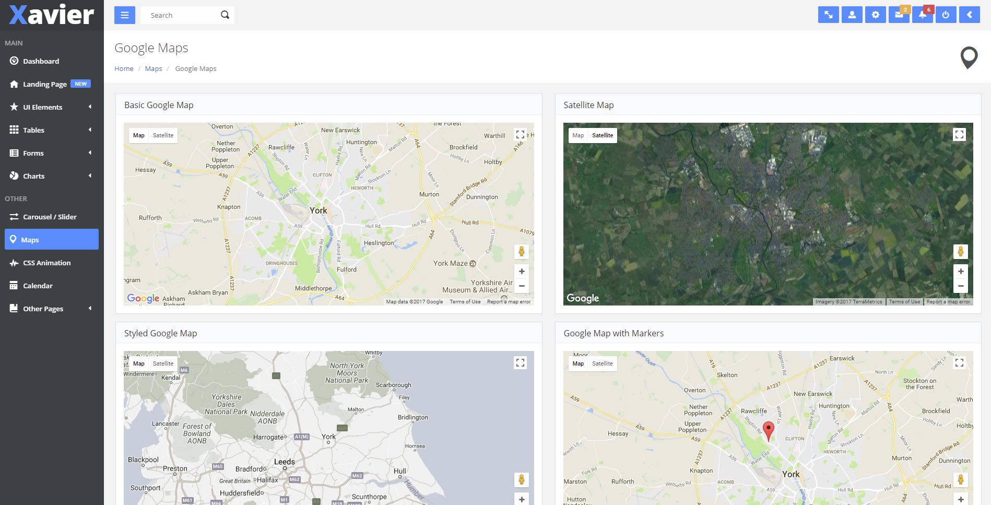
Task: Click Report a map error on Basic Google Map
Action: [x=509, y=302]
